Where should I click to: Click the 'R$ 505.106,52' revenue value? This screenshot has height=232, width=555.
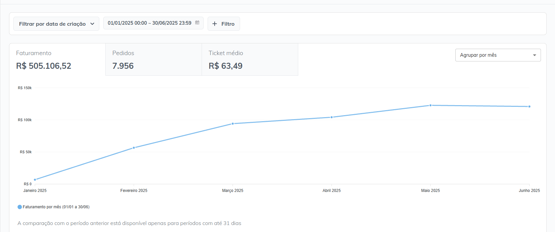44,66
